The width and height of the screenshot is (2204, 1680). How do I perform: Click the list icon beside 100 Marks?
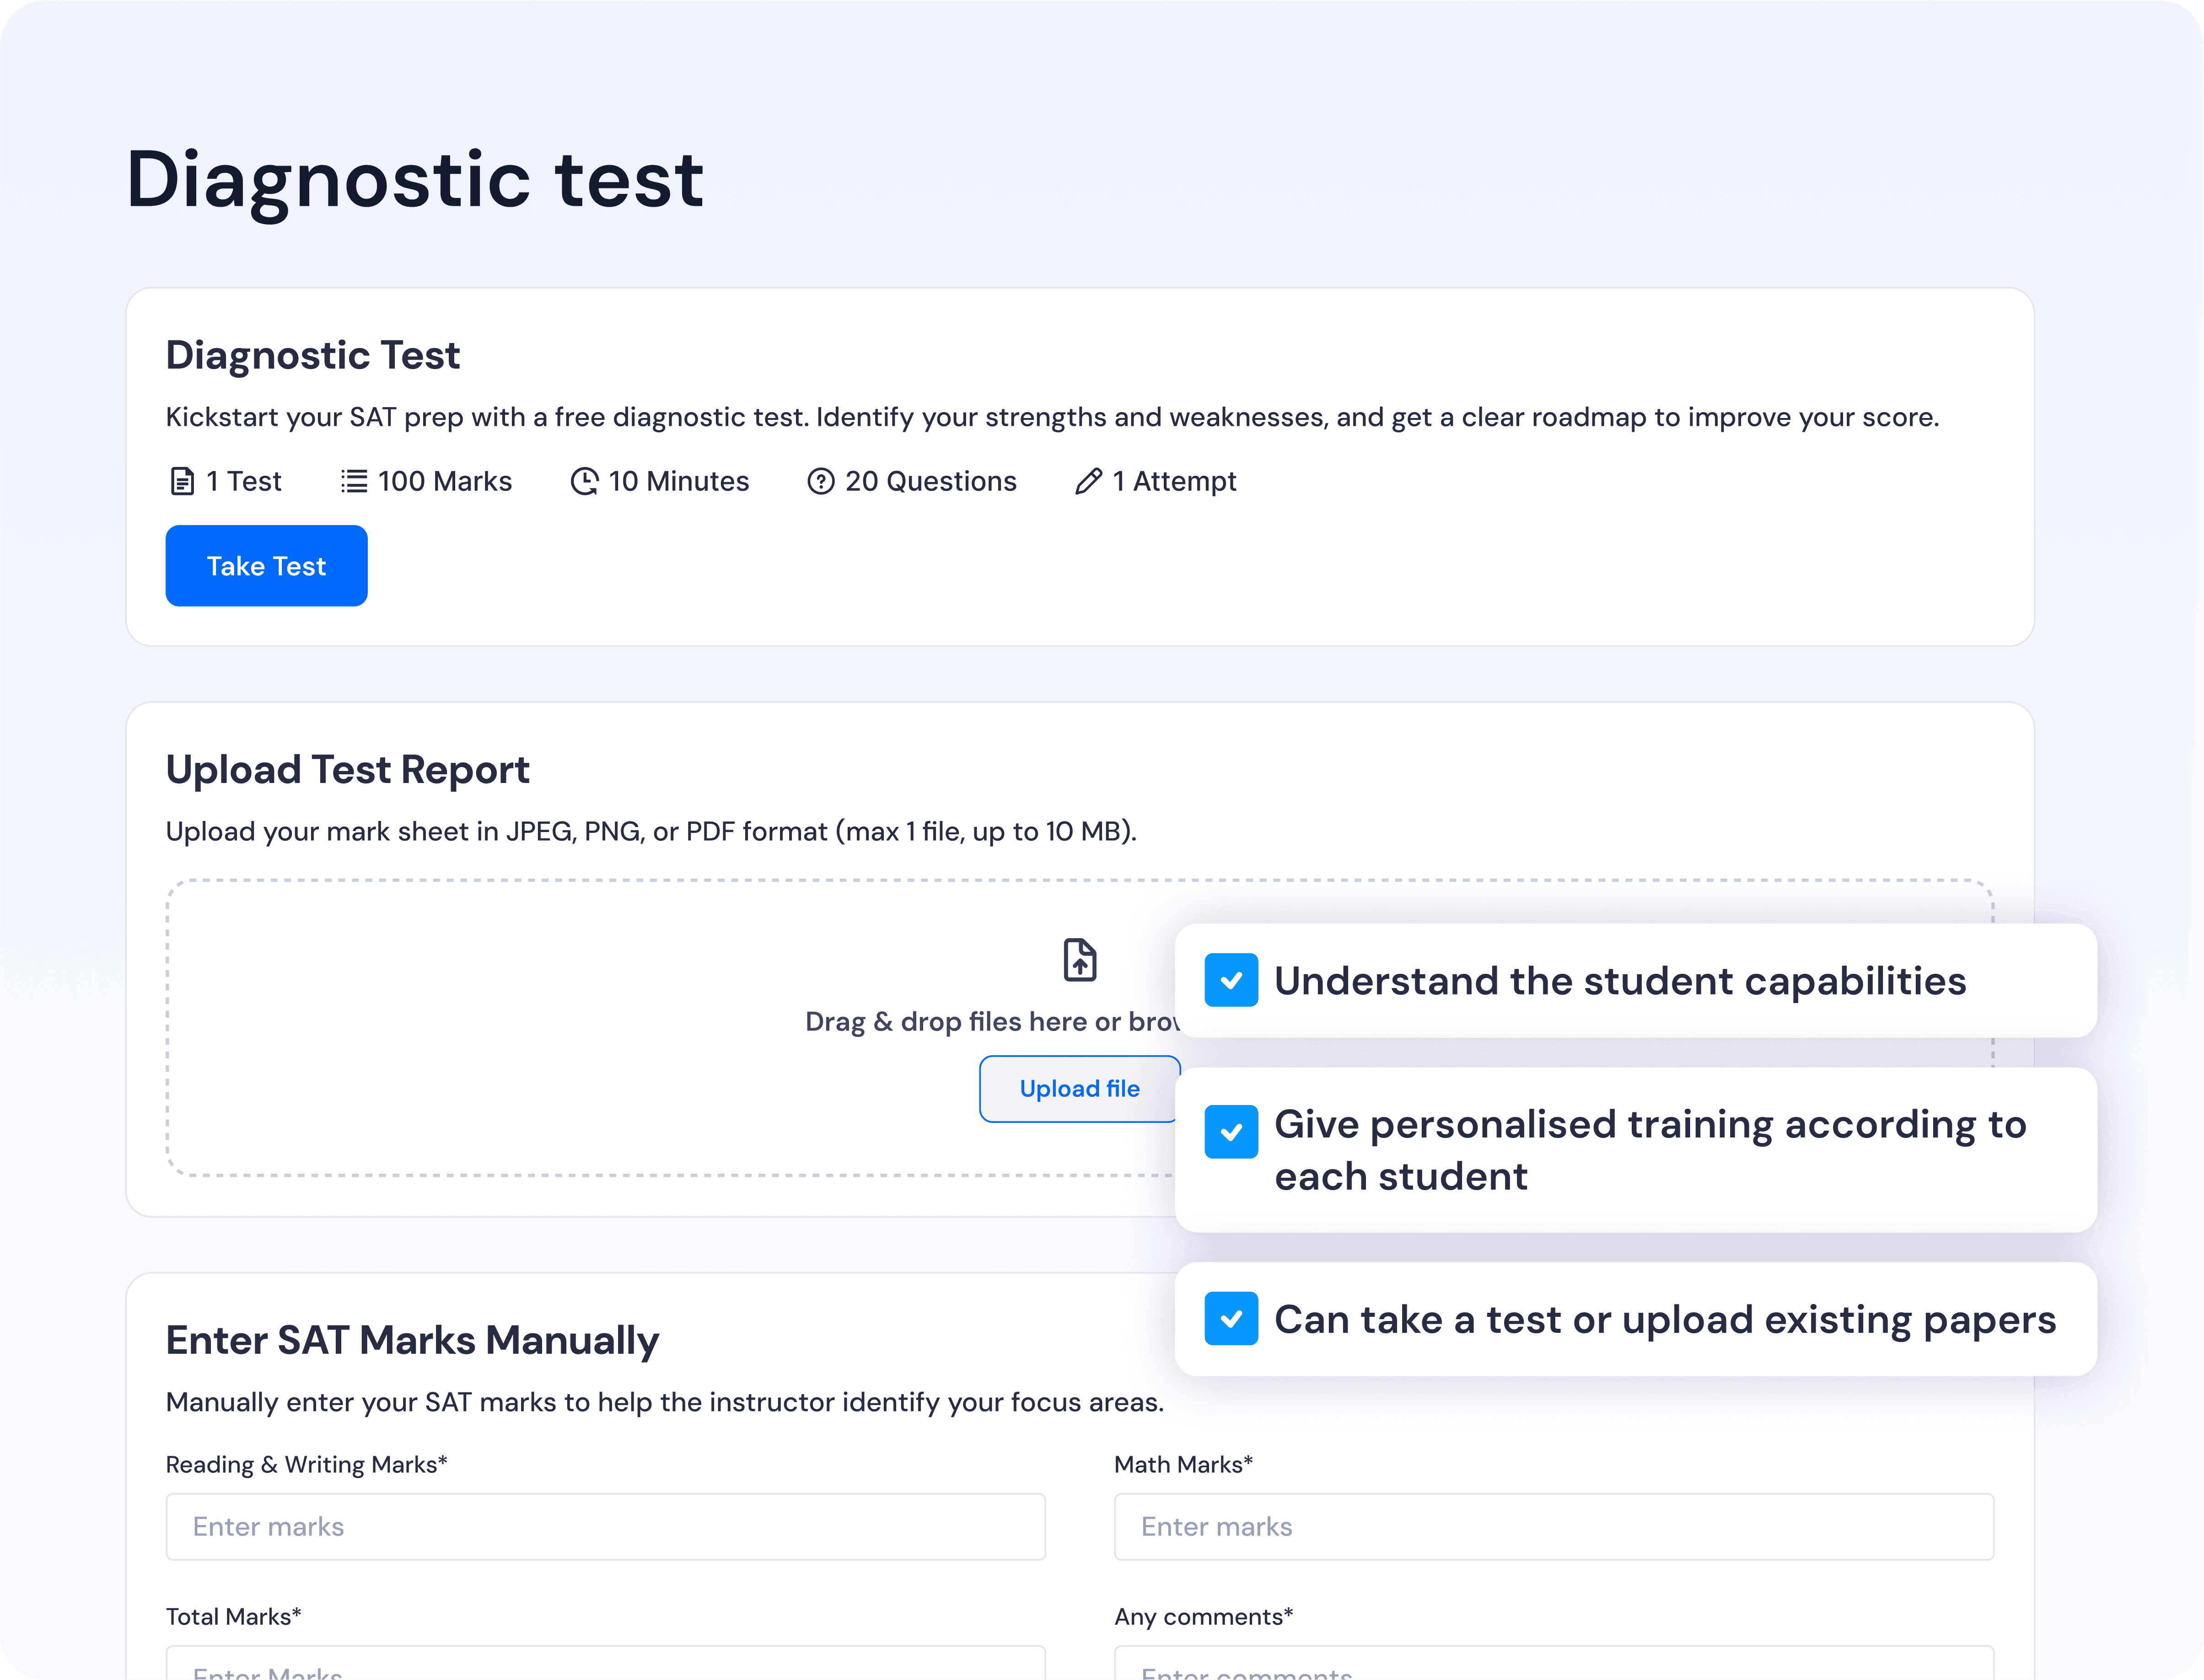click(354, 482)
